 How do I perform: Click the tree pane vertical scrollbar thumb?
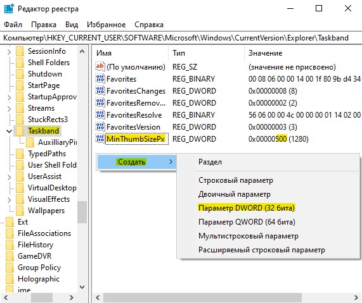pos(82,212)
